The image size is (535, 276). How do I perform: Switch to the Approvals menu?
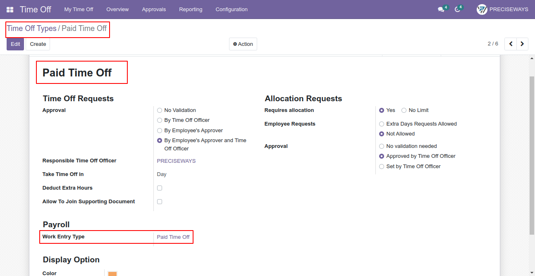[154, 10]
